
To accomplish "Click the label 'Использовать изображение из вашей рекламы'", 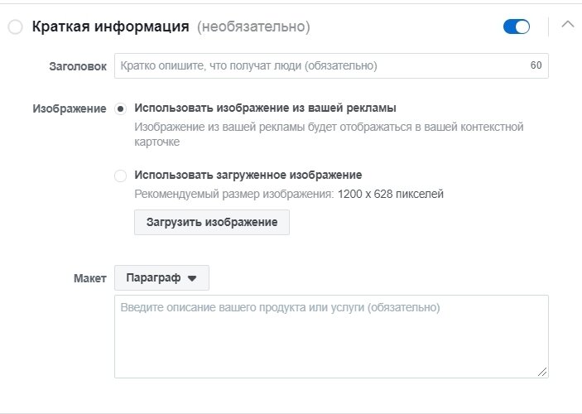I will [265, 108].
